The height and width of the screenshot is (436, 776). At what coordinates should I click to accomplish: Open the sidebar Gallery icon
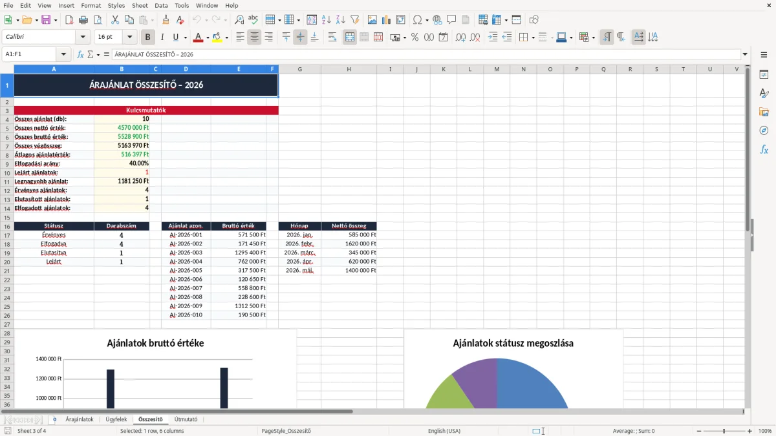(764, 112)
